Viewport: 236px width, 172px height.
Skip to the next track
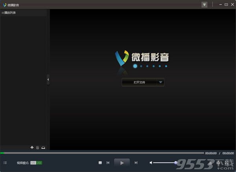136,163
